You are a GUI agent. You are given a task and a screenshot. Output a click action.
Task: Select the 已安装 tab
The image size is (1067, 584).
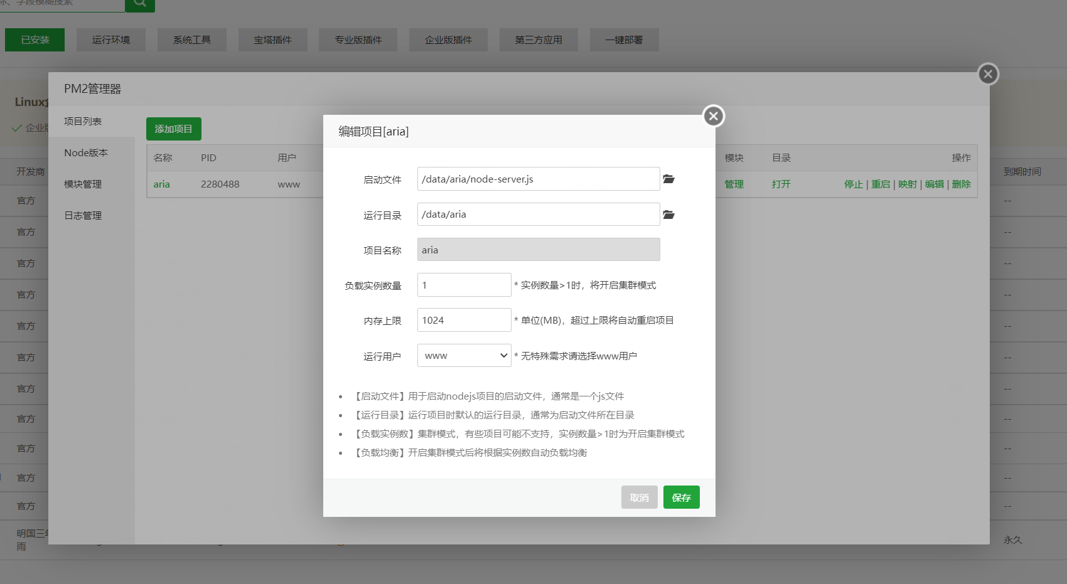click(x=35, y=40)
